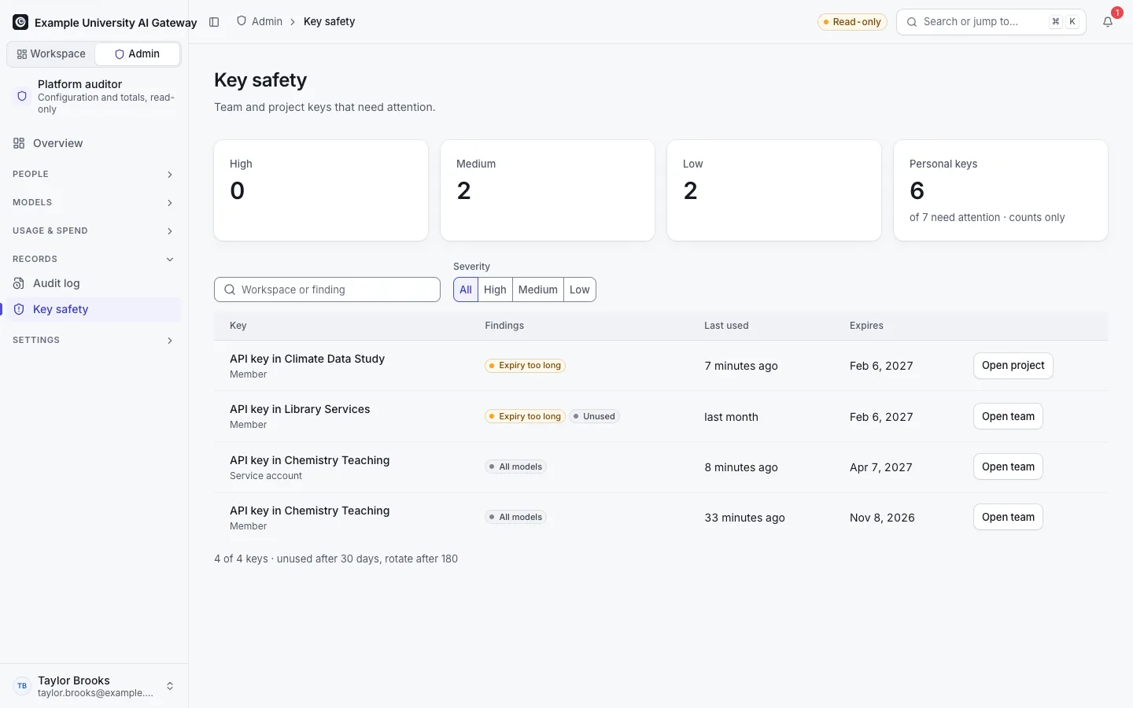This screenshot has width=1133, height=708.
Task: Switch to Workspace mode
Action: click(x=51, y=53)
